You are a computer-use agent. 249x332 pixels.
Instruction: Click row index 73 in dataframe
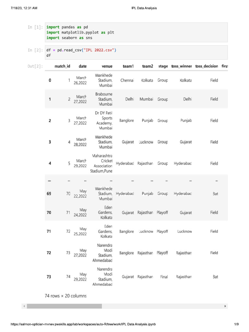[x=49, y=277]
